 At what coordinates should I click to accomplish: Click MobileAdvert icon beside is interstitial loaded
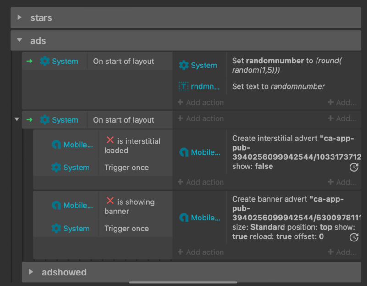pyautogui.click(x=56, y=145)
